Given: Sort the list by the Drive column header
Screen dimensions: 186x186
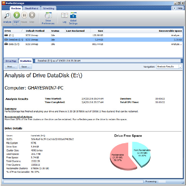Looking at the screenshot, I should coord(14,31).
